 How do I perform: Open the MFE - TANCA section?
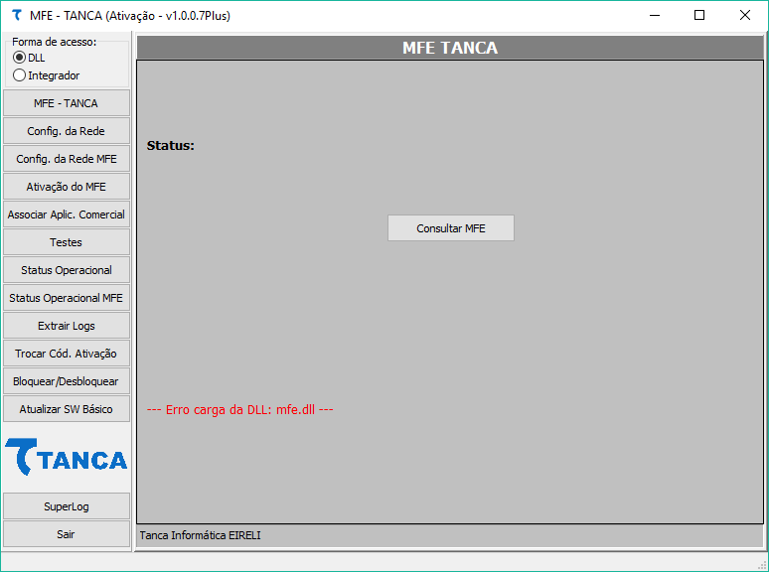point(67,103)
